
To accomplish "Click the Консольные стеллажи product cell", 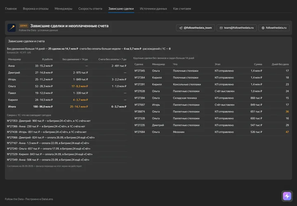I will [187, 84].
